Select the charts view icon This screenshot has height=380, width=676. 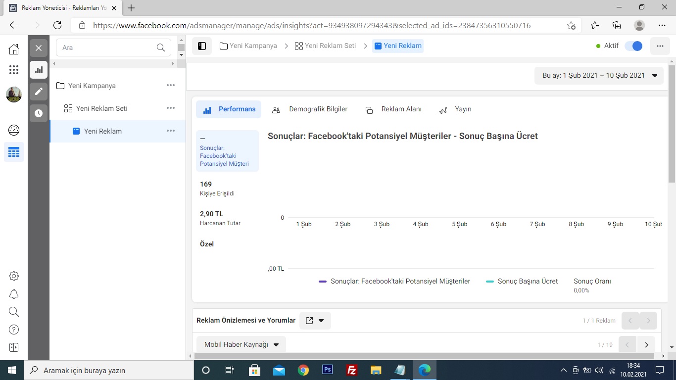pyautogui.click(x=39, y=70)
